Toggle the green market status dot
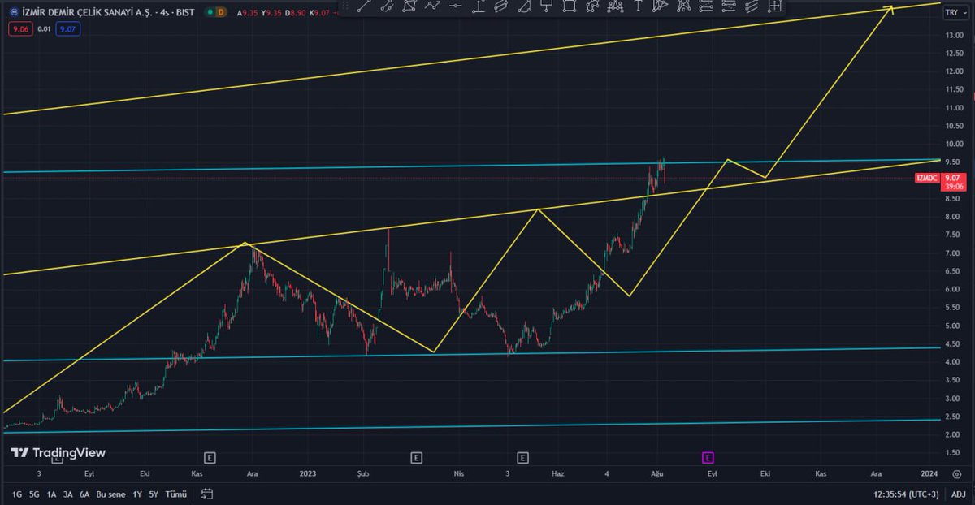The image size is (975, 505). pos(208,13)
